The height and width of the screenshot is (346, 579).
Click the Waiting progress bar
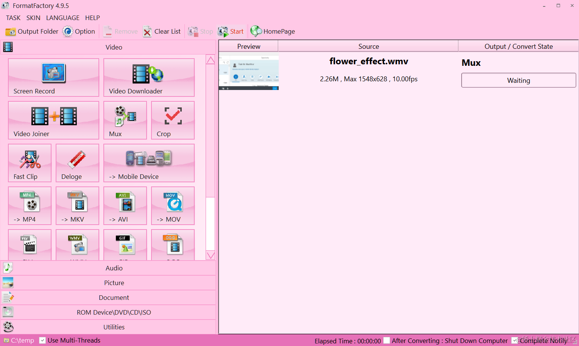518,80
